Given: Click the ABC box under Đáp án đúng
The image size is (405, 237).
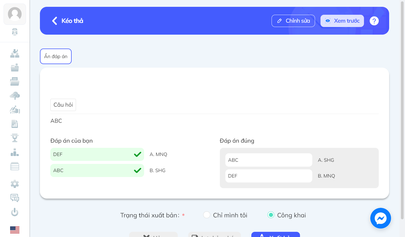Looking at the screenshot, I should [x=269, y=160].
